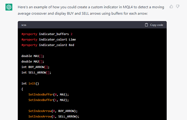The width and height of the screenshot is (187, 120).
Task: Click the SetIndexBuffer(1, MA2) line
Action: tap(49, 100)
